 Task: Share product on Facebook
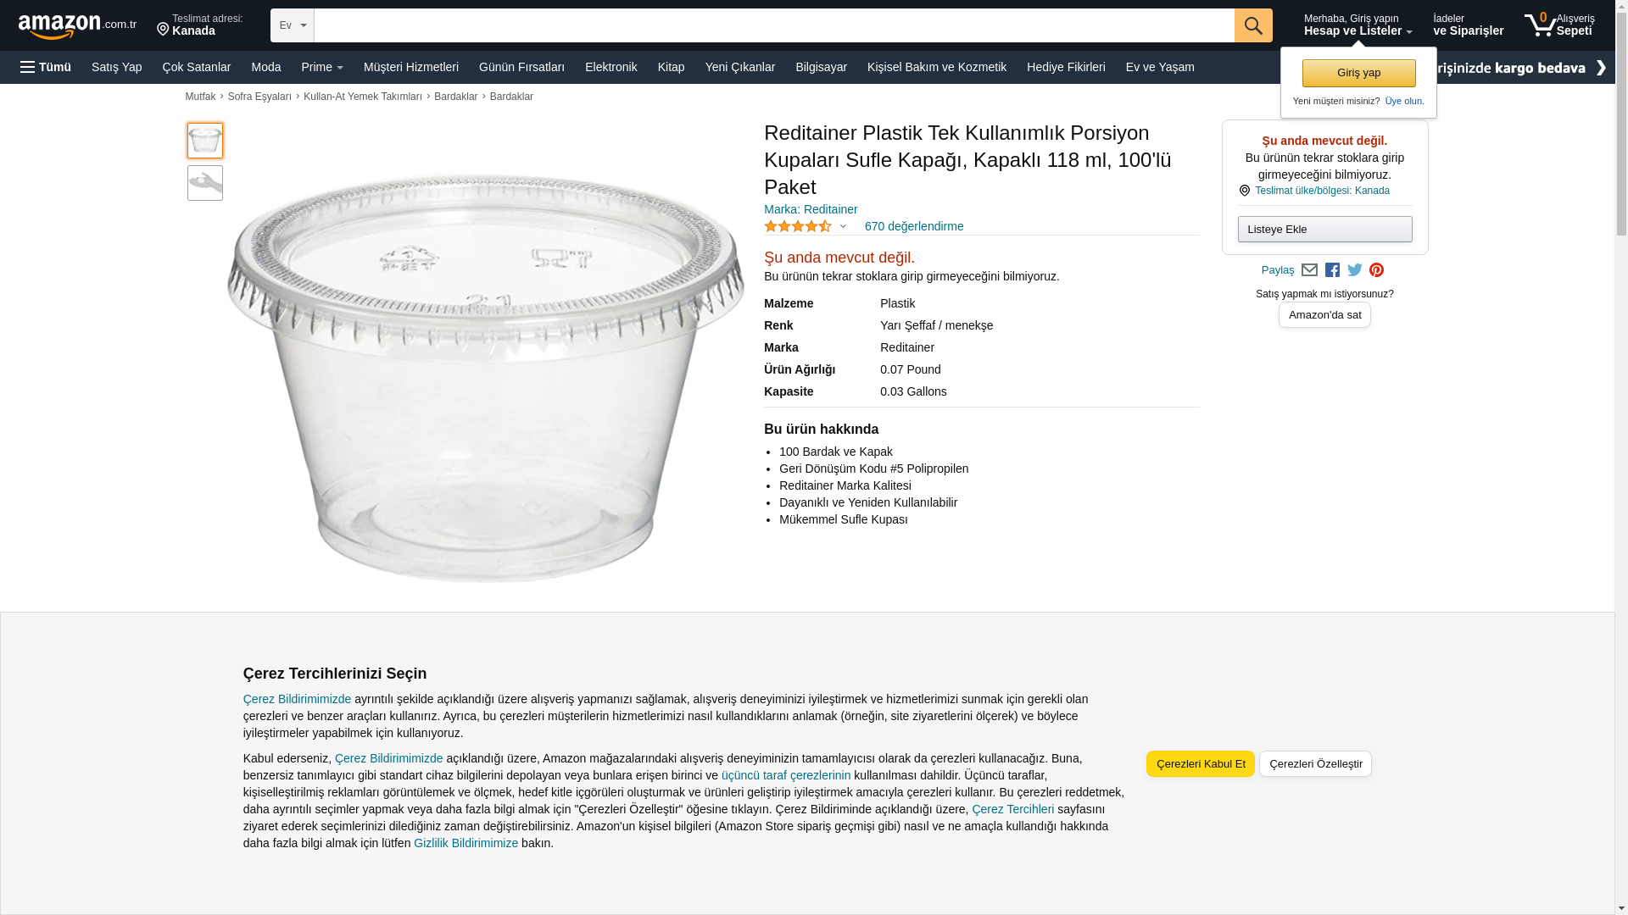click(1332, 270)
